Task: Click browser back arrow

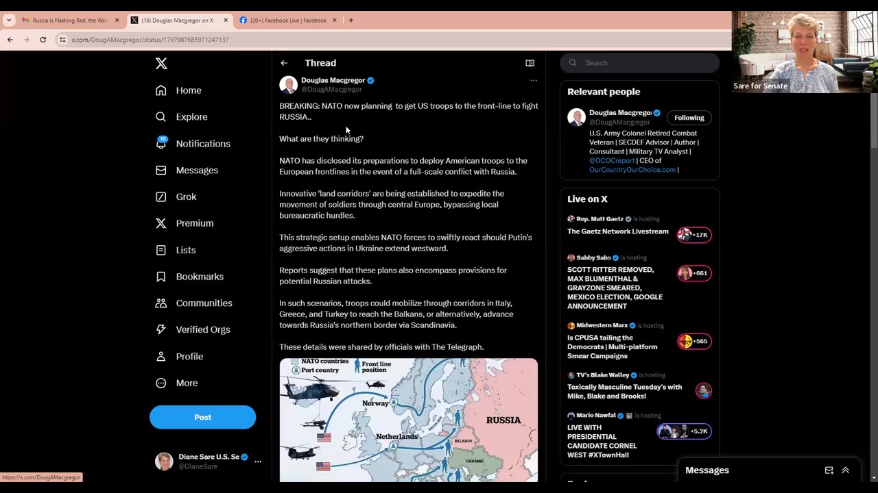Action: [10, 40]
